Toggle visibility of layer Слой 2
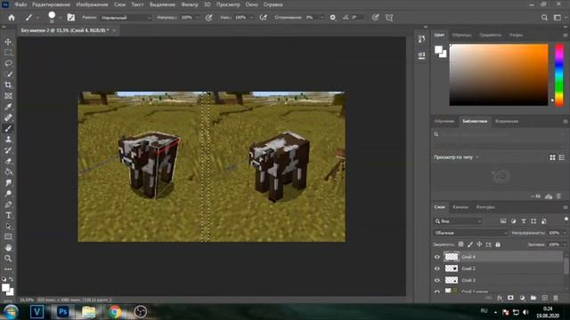 tap(437, 268)
